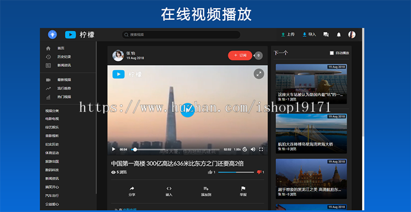Viewport: 411px width, 212px height.
Task: Click the large blue play button on video
Action: tap(187, 110)
